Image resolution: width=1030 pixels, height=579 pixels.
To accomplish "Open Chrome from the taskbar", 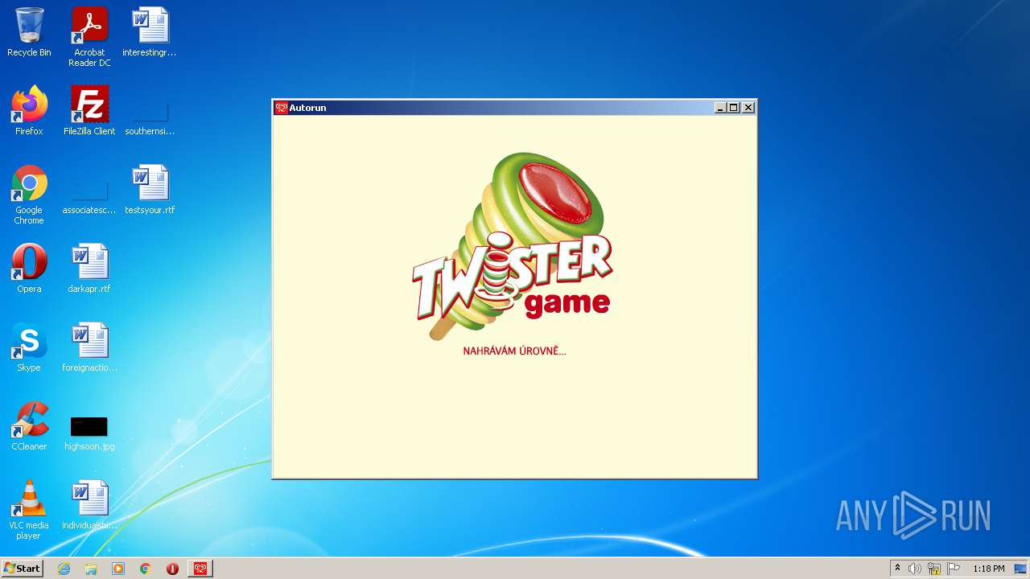I will [146, 569].
